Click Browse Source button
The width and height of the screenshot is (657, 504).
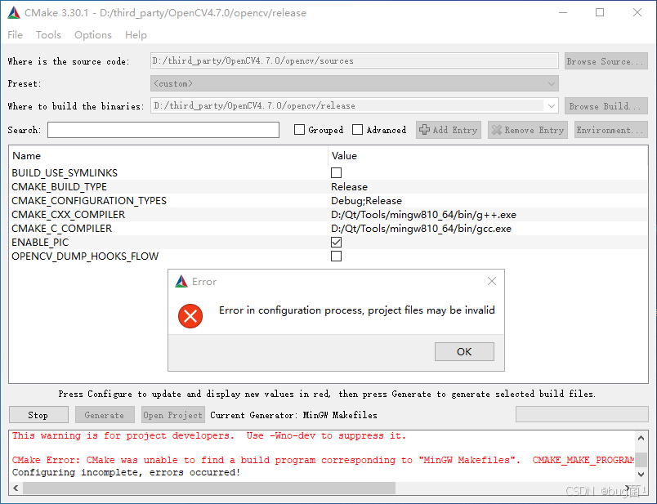606,60
